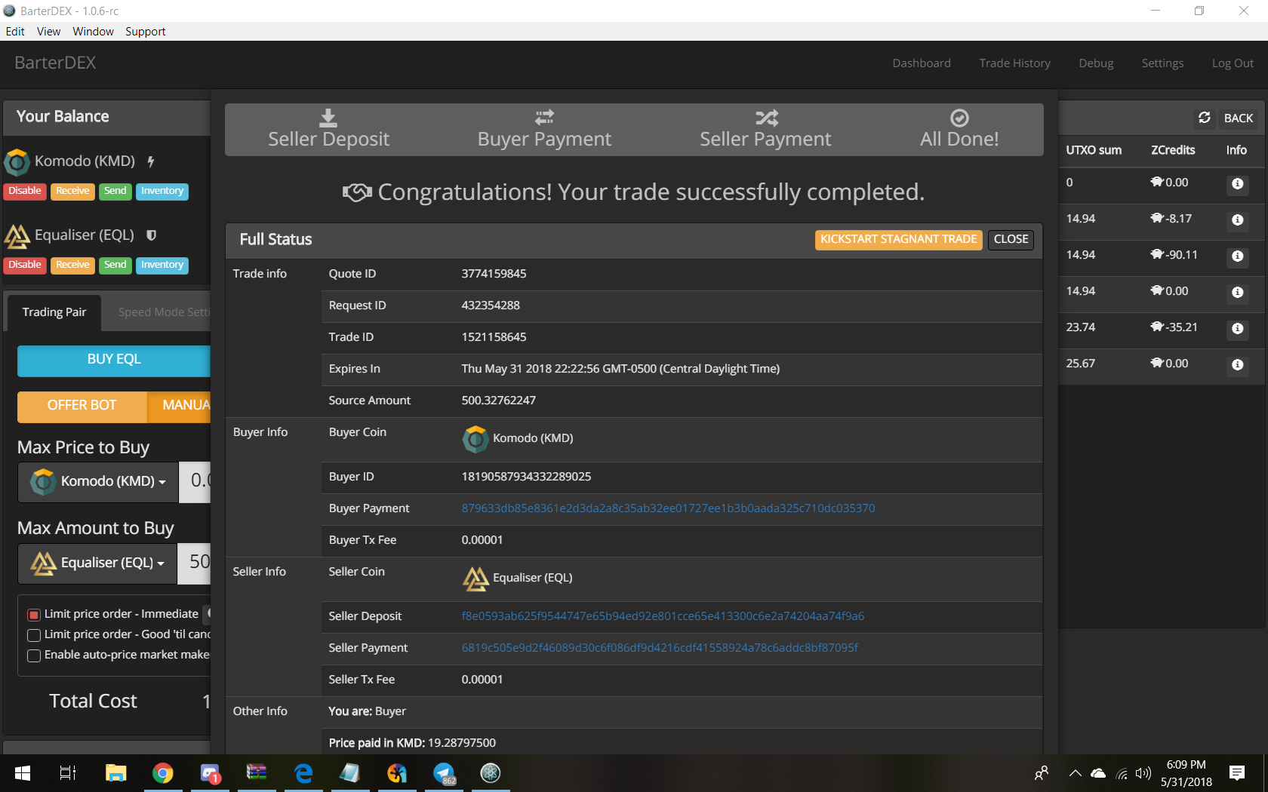Screen dimensions: 1268x792
Task: Select the OFFER BOT button
Action: (x=82, y=406)
